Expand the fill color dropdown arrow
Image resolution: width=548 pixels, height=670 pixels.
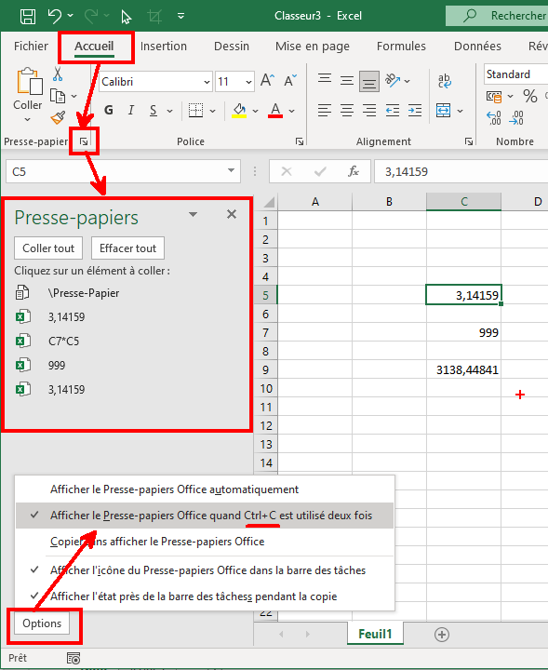tap(256, 111)
